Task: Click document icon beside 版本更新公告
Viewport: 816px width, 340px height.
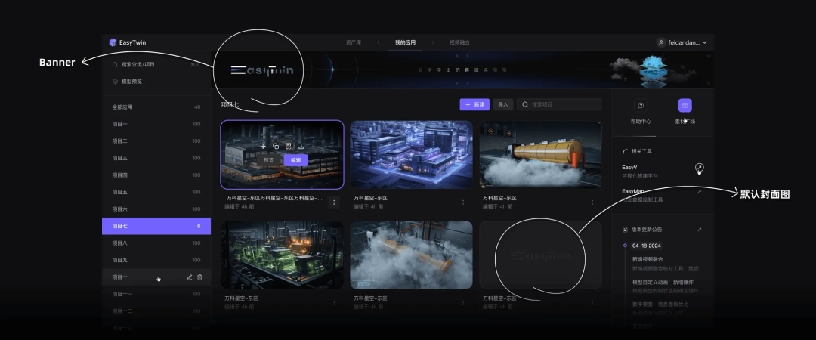Action: pos(625,230)
